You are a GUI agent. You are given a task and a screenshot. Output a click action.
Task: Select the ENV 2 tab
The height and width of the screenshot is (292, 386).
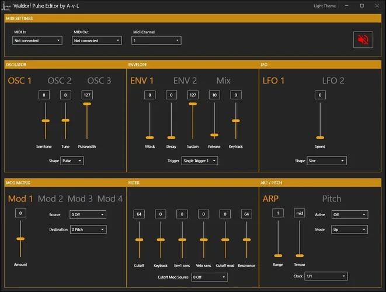[185, 81]
